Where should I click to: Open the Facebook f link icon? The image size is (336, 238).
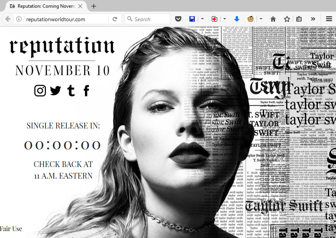(x=86, y=91)
